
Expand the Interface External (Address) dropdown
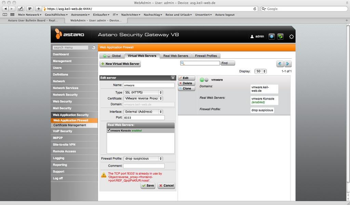[x=143, y=112]
